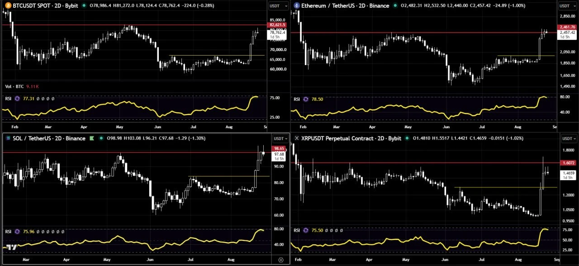Click the May label on BTC time axis

pos(119,128)
